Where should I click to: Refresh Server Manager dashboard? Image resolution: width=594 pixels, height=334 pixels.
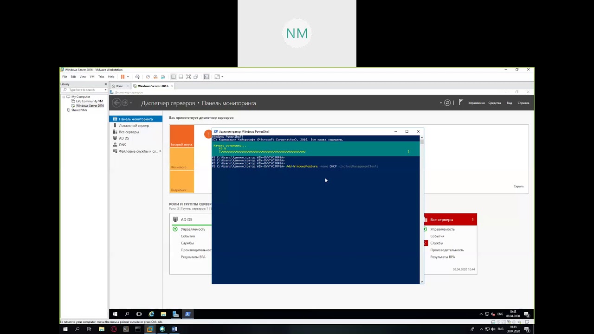(x=447, y=103)
